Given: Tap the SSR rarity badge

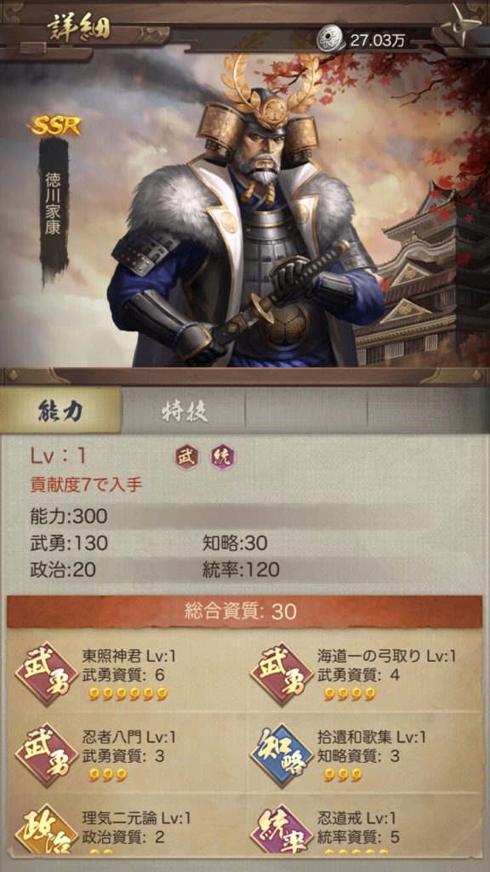Looking at the screenshot, I should tap(54, 126).
